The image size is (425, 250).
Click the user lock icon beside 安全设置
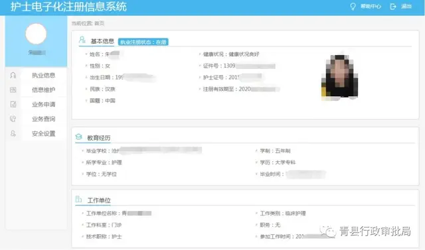click(13, 133)
